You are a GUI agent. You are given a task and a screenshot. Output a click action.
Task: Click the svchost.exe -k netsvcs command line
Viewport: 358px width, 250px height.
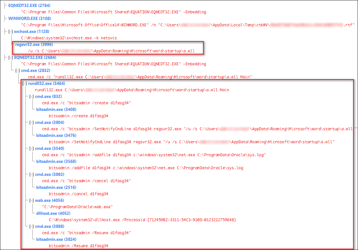tap(69, 38)
